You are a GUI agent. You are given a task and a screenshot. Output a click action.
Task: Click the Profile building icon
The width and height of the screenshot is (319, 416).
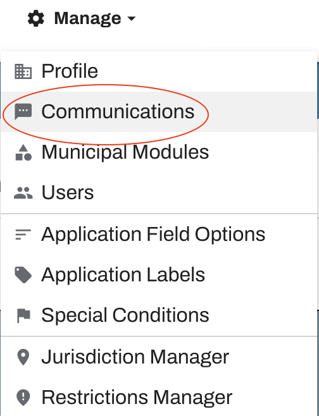(x=23, y=71)
